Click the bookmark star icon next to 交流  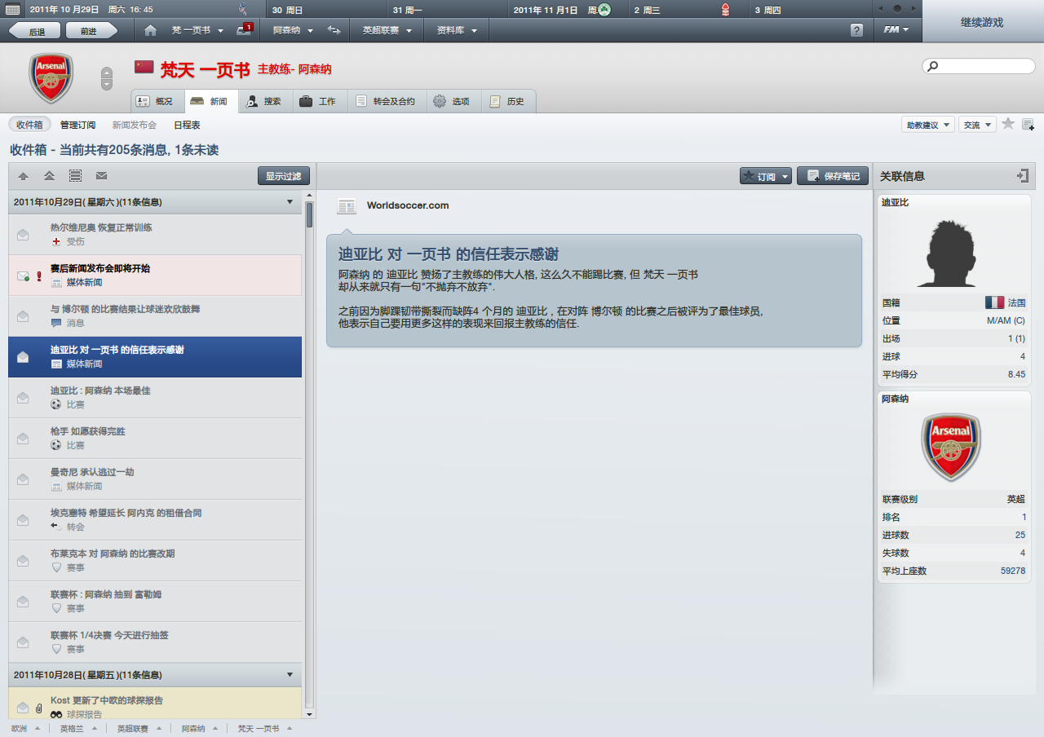[1008, 124]
